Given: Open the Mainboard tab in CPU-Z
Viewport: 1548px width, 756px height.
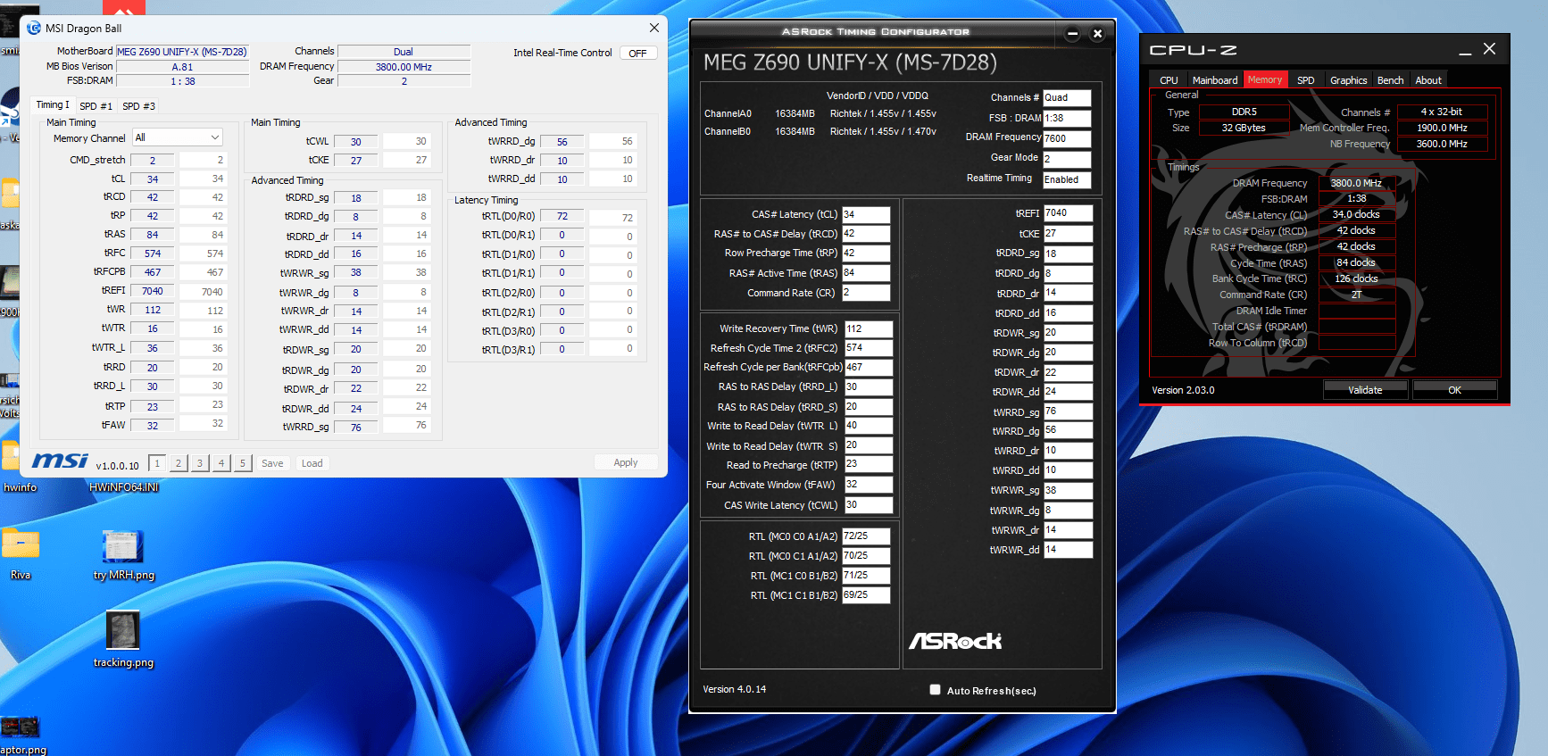Looking at the screenshot, I should 1215,80.
